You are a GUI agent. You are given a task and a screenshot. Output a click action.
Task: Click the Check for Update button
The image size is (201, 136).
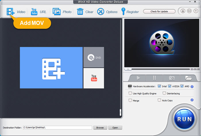click(x=159, y=11)
